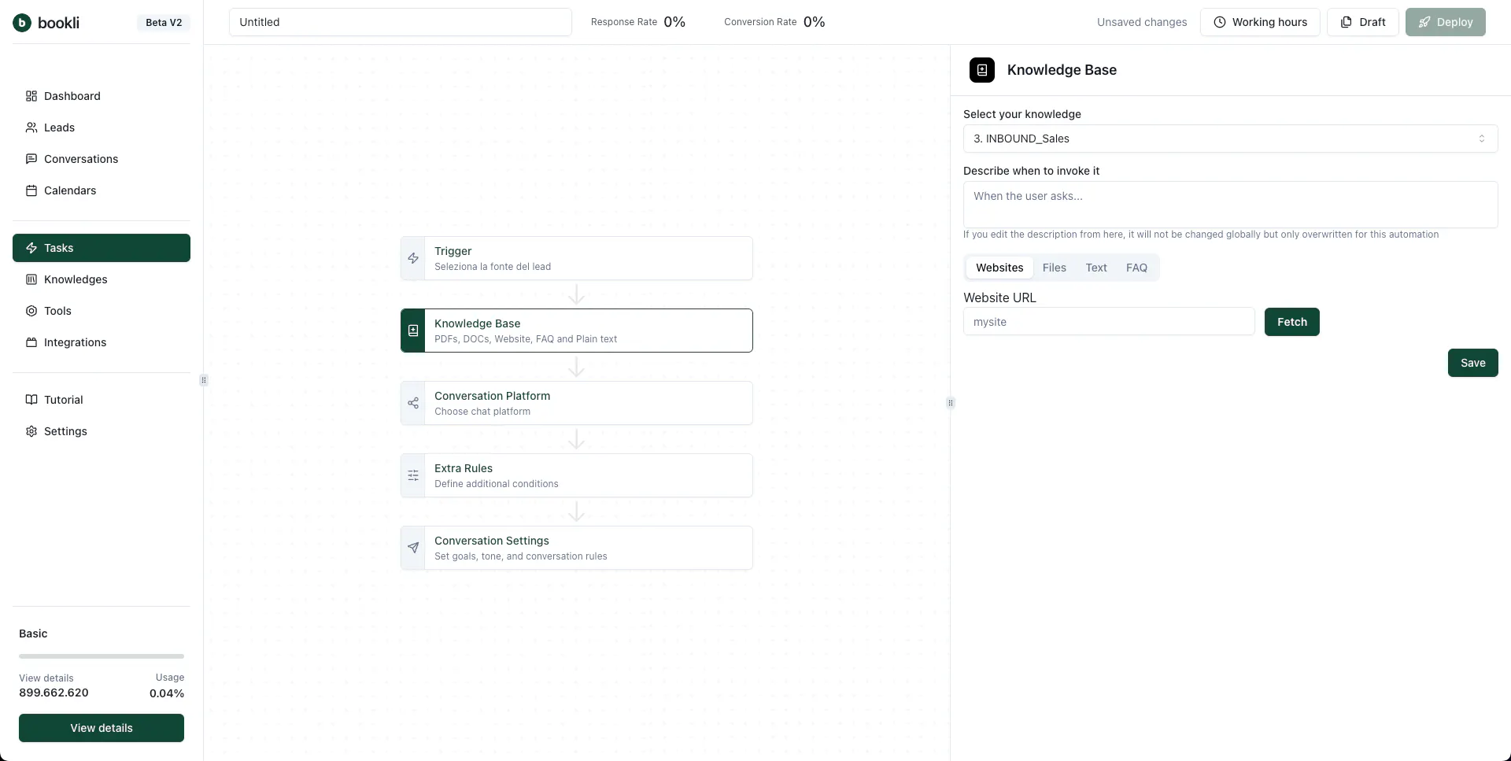Open Settings label in sidebar

click(x=65, y=431)
